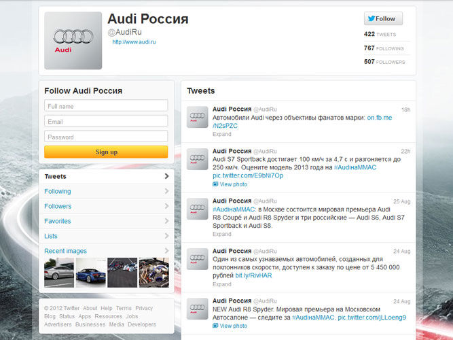The width and height of the screenshot is (453, 340).
Task: Open the Jobs footer link
Action: coord(132,316)
